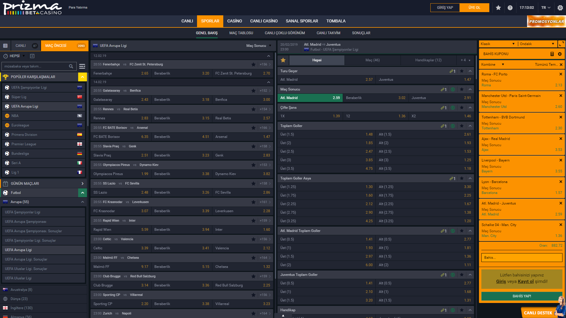
Task: Toggle the multi-select checklist icon beside HEPSİ
Action: 32,56
